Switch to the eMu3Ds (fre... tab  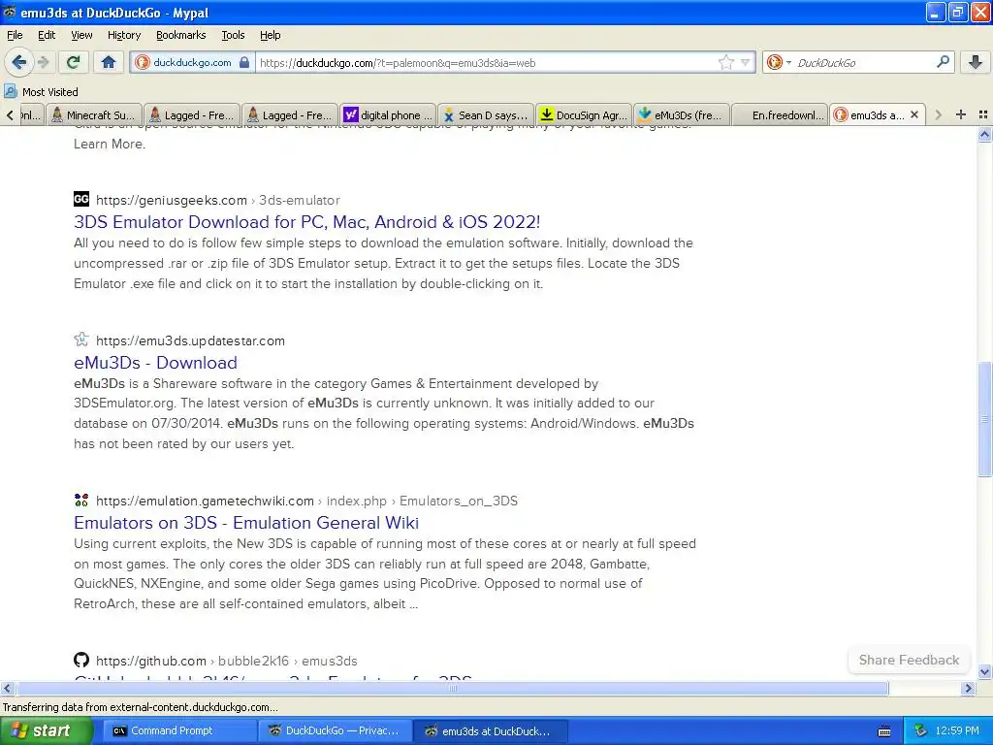pyautogui.click(x=682, y=115)
